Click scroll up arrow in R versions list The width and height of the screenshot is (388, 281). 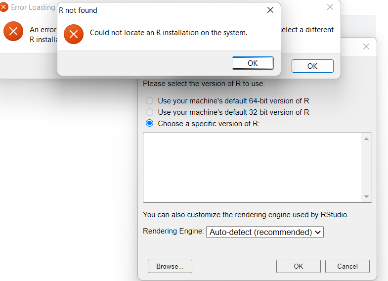coord(366,139)
